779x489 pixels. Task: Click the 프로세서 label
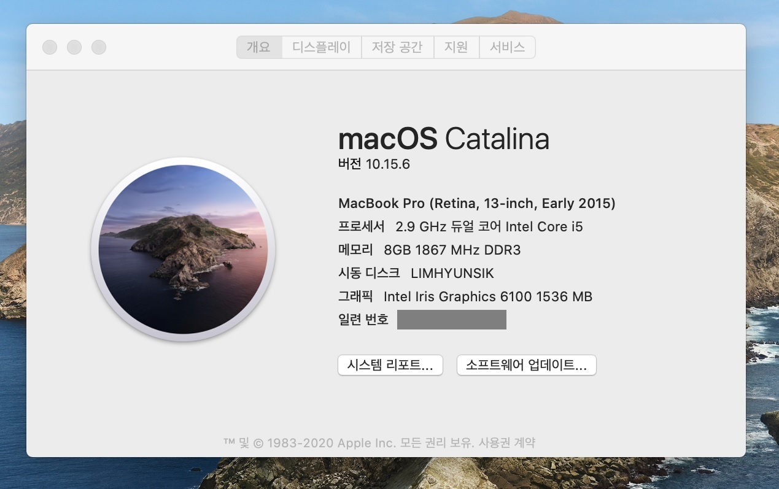coord(362,226)
